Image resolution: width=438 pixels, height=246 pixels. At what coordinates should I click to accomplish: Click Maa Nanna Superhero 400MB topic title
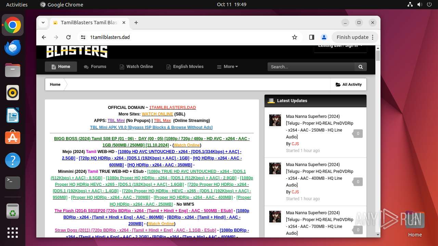320,175
